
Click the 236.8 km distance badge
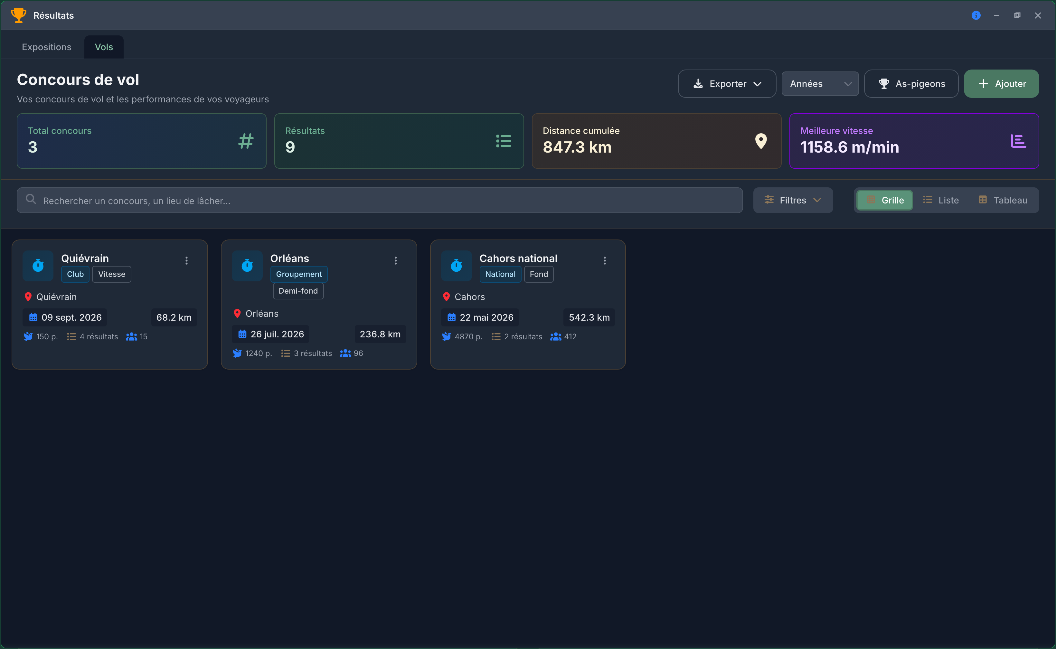click(380, 334)
